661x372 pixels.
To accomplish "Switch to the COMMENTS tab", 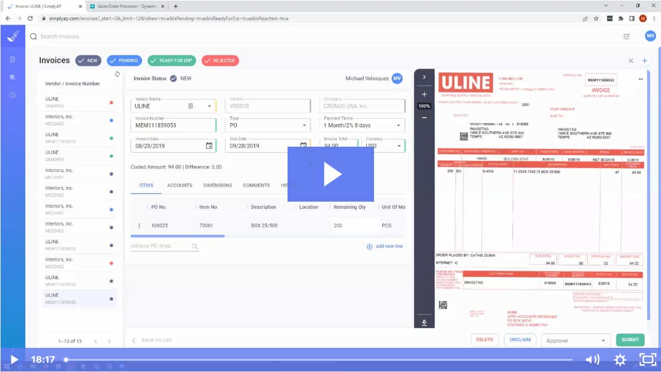I will click(x=256, y=185).
